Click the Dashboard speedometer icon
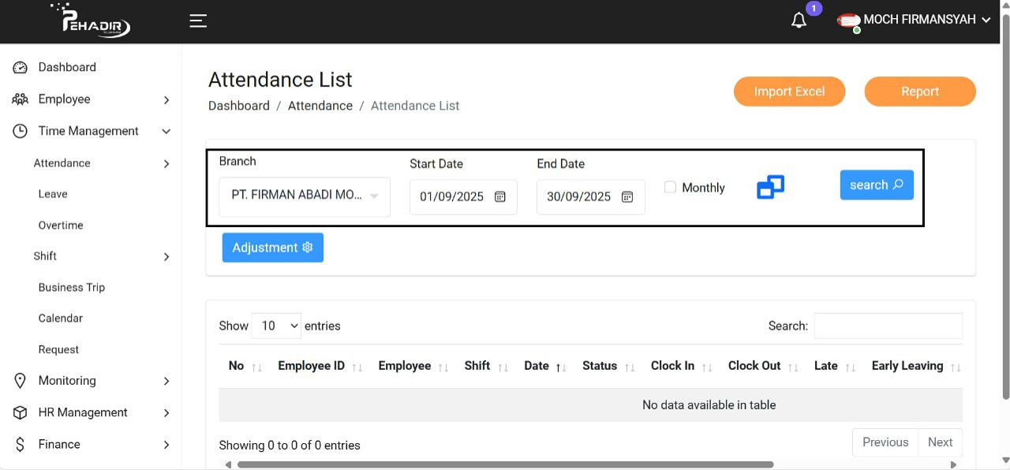The image size is (1010, 470). (21, 68)
